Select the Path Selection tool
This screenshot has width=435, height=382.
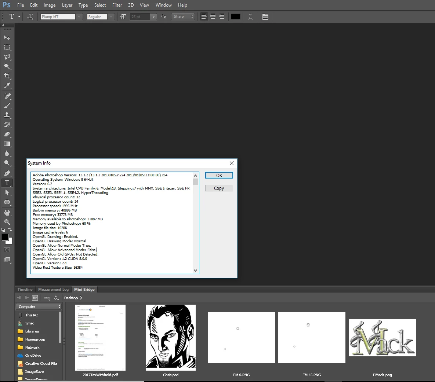(7, 192)
